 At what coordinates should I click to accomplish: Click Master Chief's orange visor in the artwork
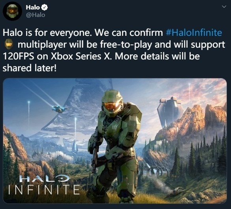click(111, 107)
